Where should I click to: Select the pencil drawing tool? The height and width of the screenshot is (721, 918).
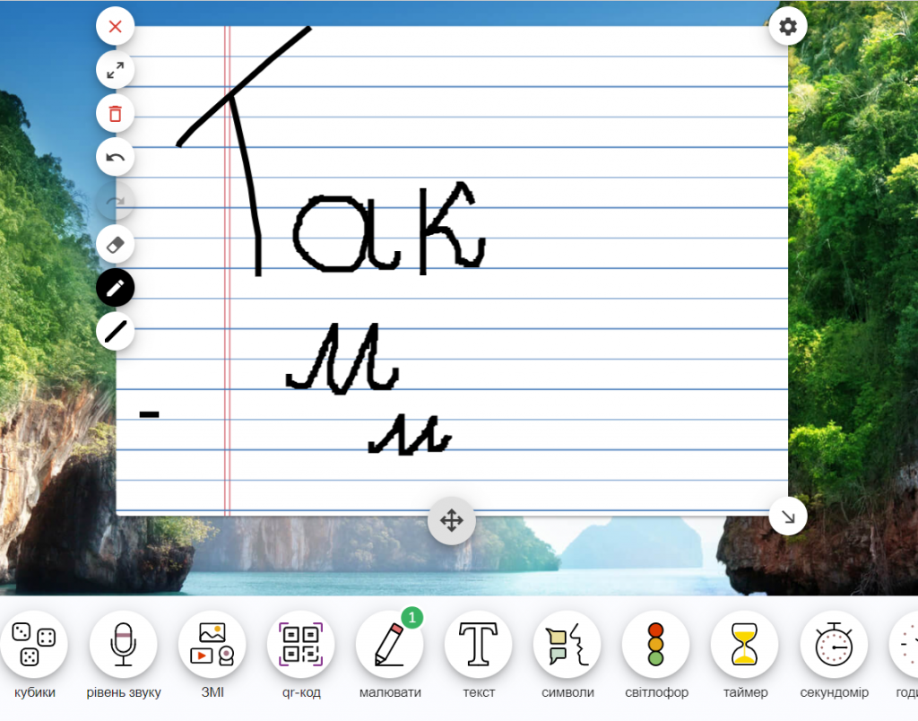click(115, 288)
